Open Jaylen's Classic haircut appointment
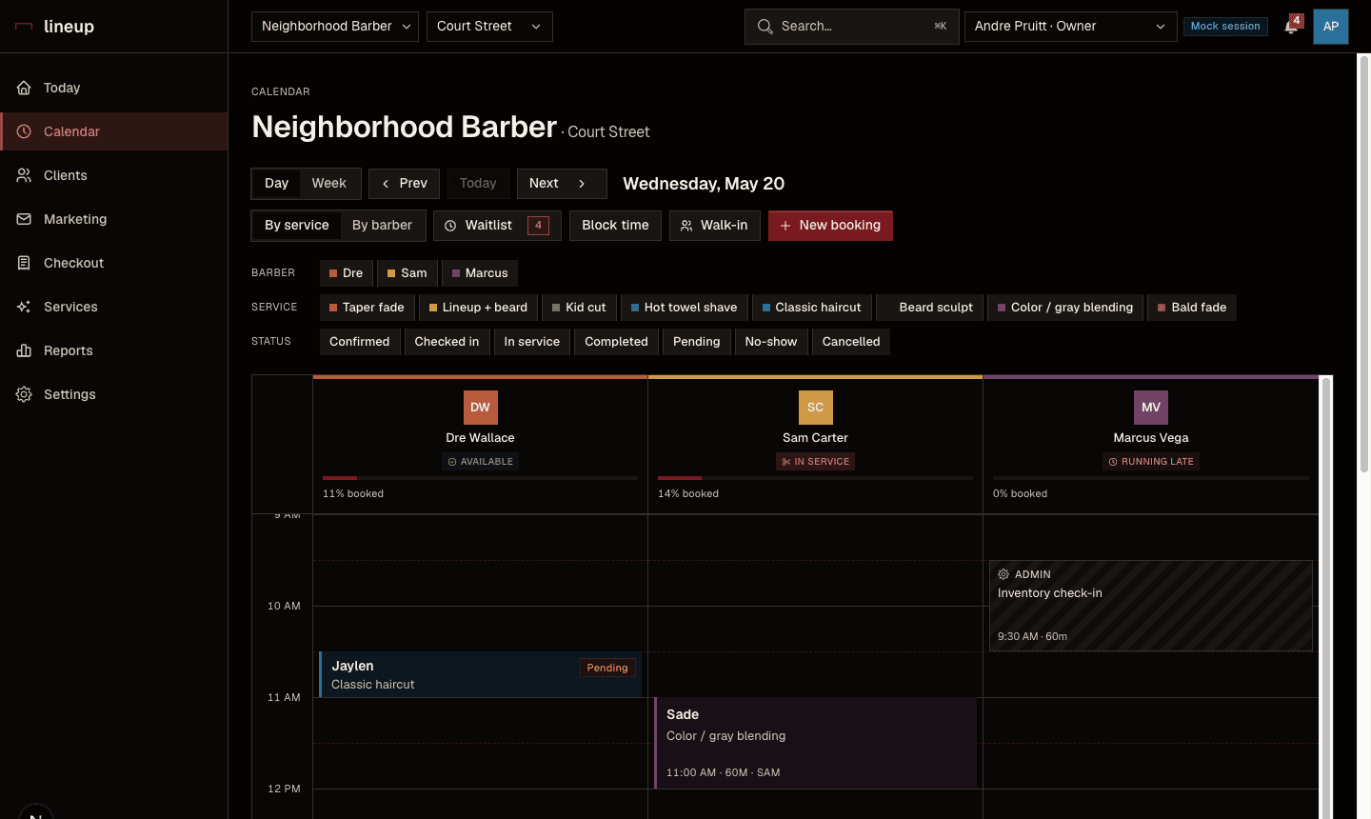Image resolution: width=1371 pixels, height=819 pixels. click(480, 674)
